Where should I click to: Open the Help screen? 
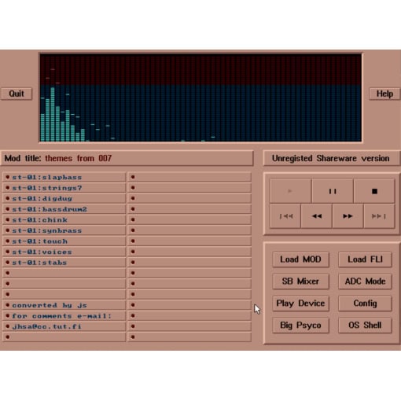(384, 94)
